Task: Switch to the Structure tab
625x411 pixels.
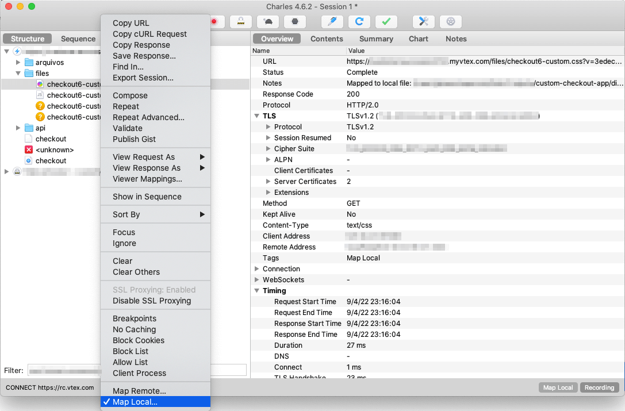Action: [28, 39]
